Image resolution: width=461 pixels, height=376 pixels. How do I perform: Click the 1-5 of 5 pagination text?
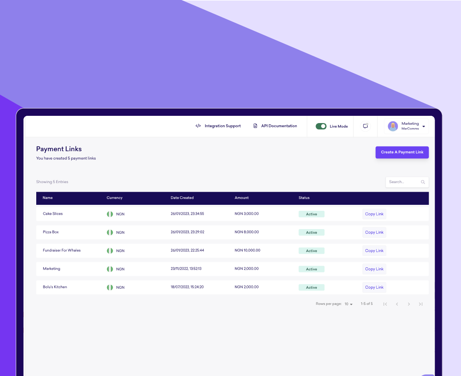pos(367,304)
